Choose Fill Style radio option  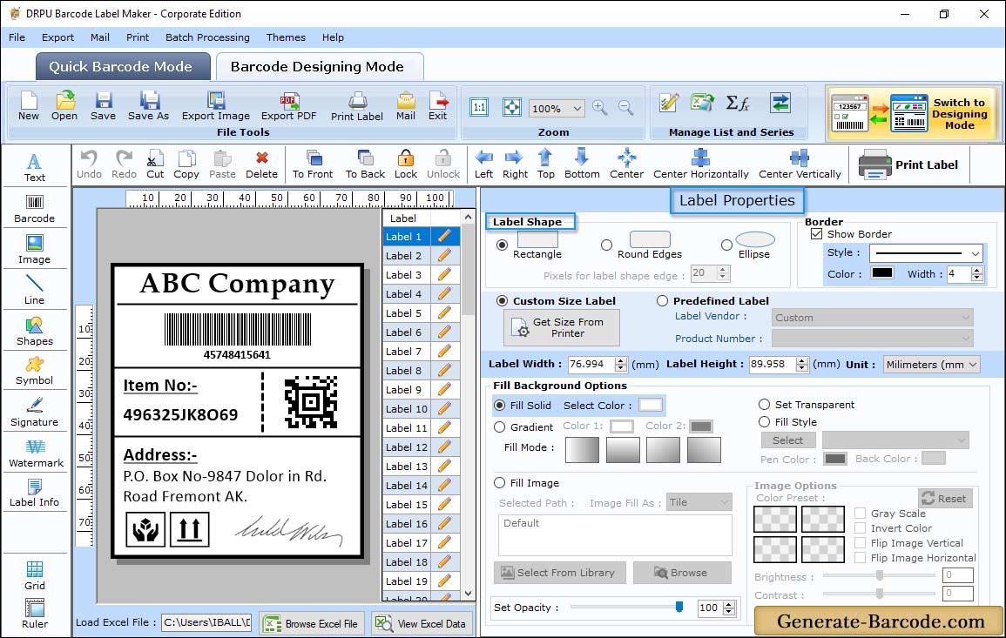tap(764, 422)
